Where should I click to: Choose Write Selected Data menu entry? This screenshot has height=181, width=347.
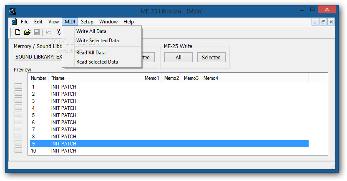pos(97,41)
